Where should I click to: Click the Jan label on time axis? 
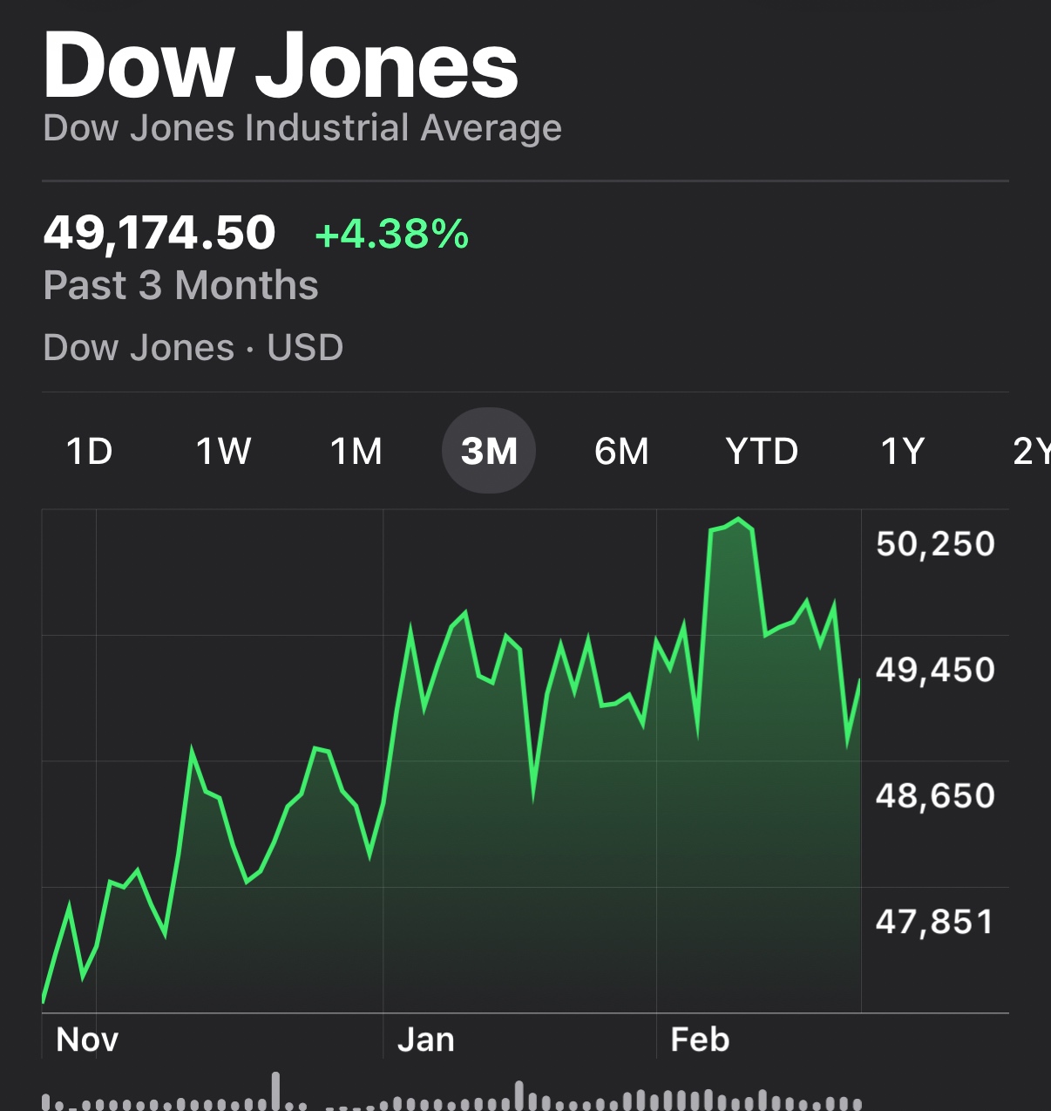click(x=426, y=1039)
